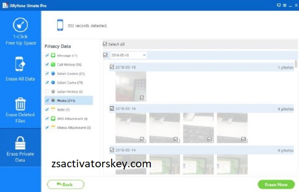Image resolution: width=299 pixels, height=192 pixels.
Task: Click the Call History phone icon
Action: point(53,64)
